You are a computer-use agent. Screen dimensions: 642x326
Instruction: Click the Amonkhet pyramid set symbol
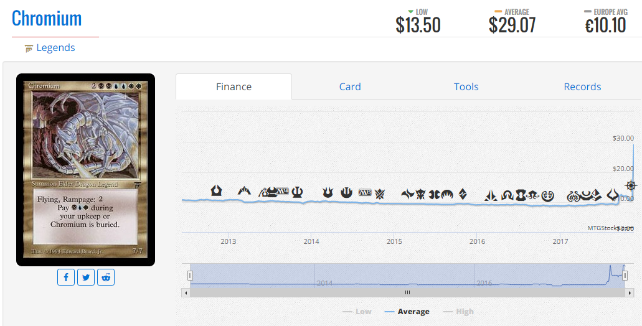click(x=597, y=195)
